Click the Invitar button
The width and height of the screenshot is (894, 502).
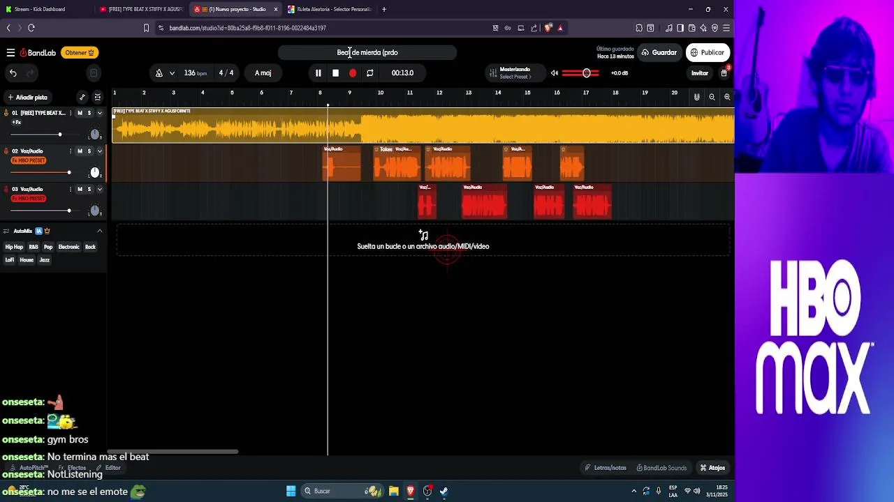tap(700, 73)
